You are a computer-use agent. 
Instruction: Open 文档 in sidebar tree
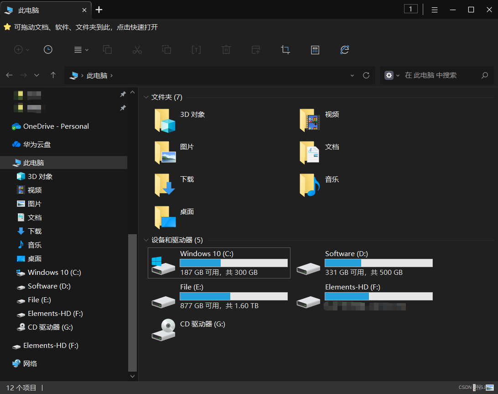(x=29, y=217)
